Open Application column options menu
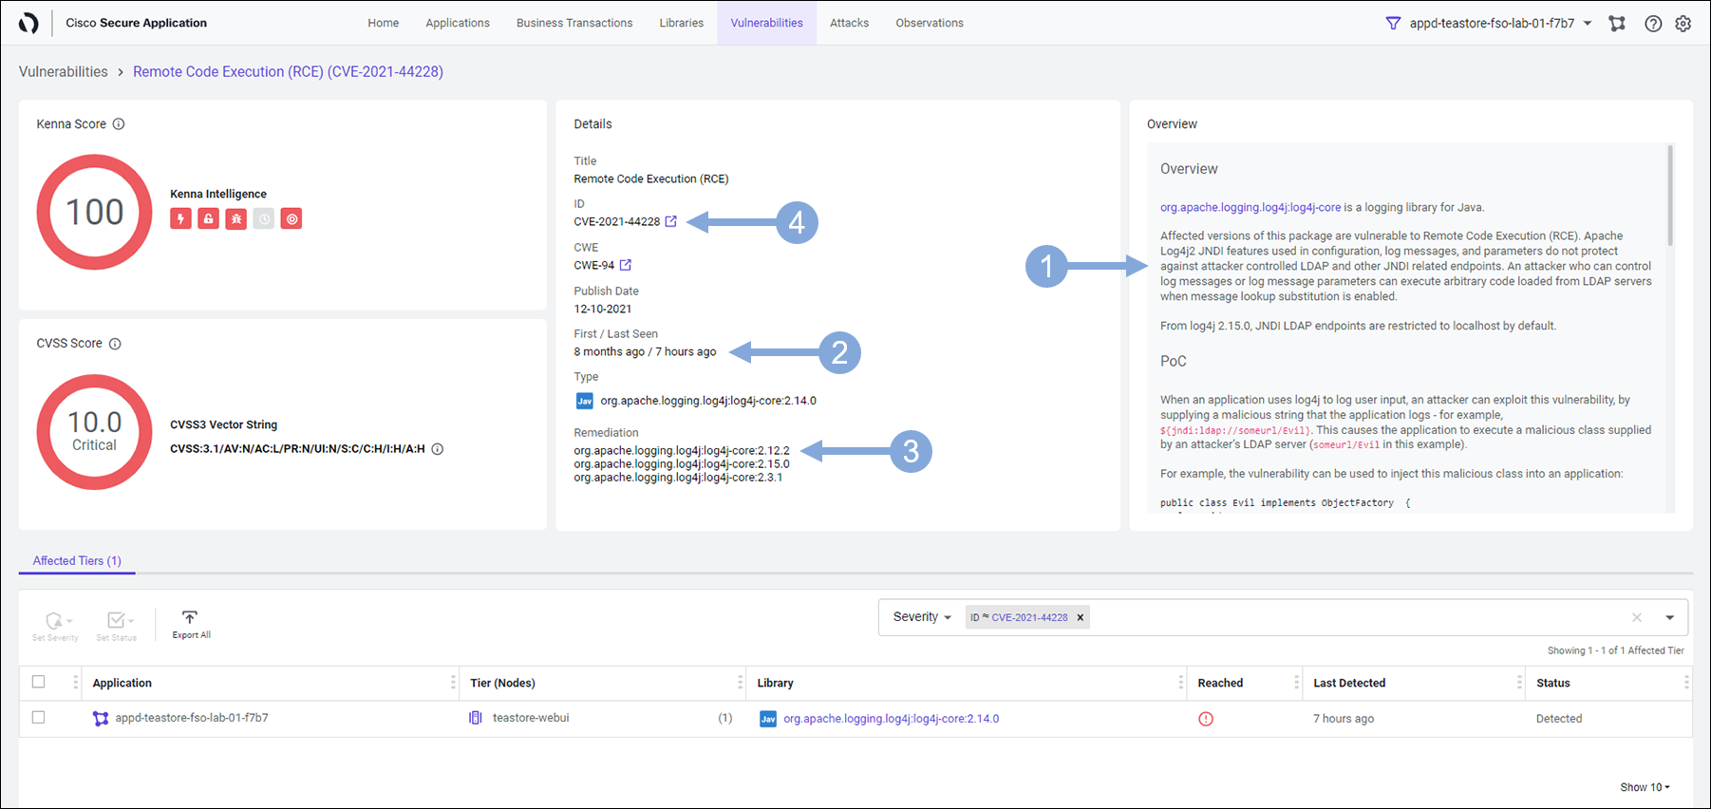This screenshot has height=809, width=1711. (453, 683)
